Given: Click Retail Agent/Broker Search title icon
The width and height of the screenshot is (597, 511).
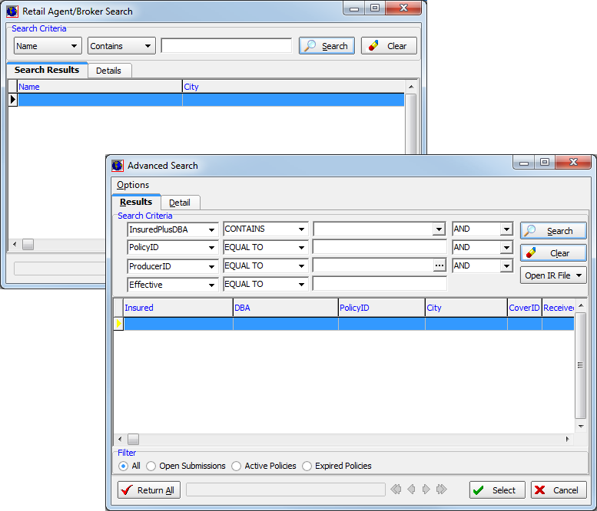Looking at the screenshot, I should [x=12, y=12].
